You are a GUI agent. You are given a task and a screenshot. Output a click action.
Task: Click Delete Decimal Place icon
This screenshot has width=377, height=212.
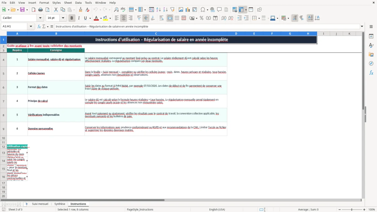tap(231, 18)
